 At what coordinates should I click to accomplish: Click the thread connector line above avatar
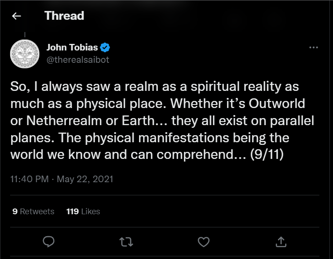[25, 34]
